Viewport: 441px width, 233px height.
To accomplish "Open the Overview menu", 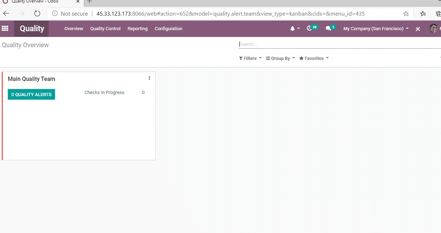I will coord(73,29).
